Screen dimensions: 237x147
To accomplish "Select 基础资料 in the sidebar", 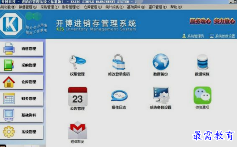I will click(x=21, y=115).
